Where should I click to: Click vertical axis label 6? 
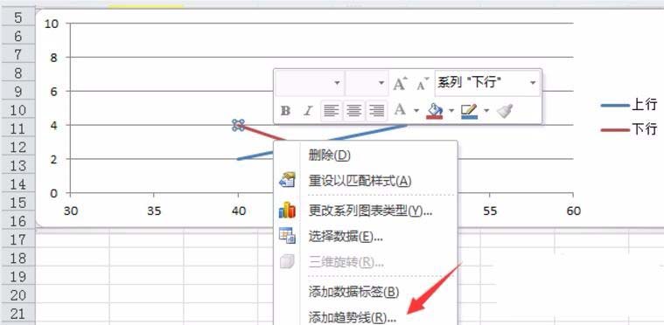point(53,91)
